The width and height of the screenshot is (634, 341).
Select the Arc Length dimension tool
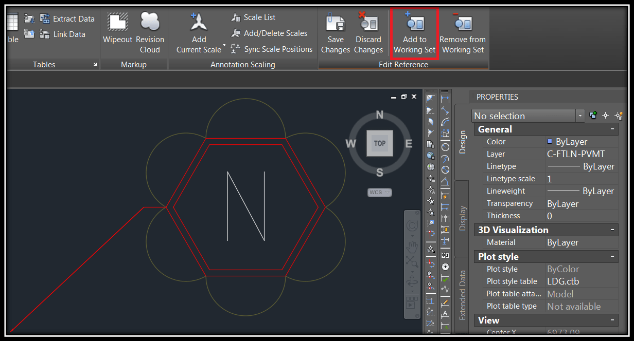[445, 122]
